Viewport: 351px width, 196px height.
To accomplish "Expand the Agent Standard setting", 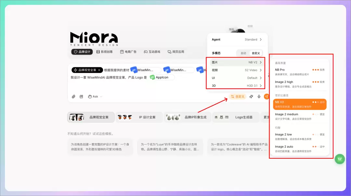I will click(x=237, y=39).
